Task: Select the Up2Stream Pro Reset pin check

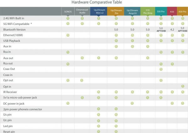Action: click(x=116, y=131)
